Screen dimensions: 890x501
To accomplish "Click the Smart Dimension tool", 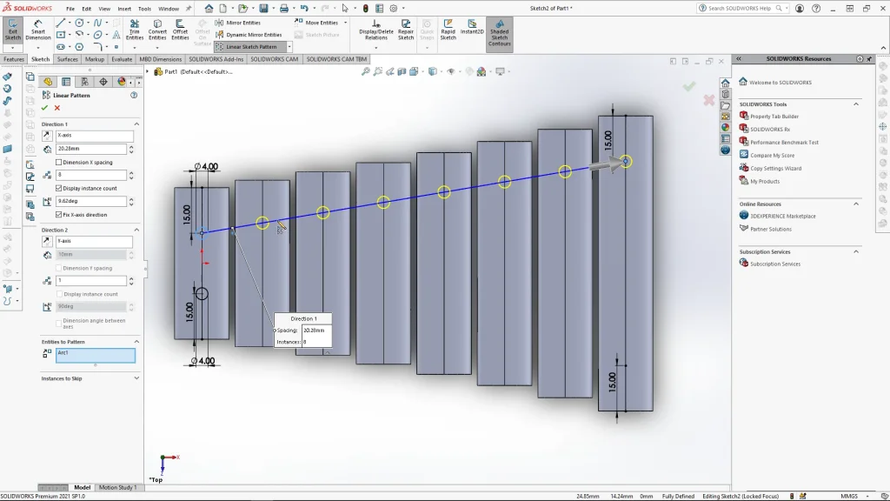I will [37, 30].
